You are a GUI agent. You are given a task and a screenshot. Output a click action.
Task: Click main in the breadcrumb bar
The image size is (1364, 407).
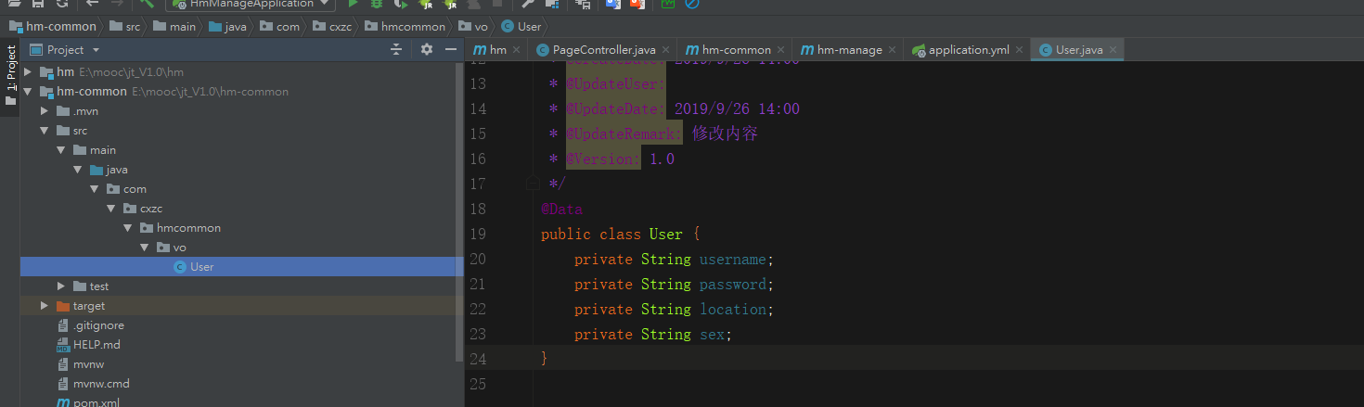[174, 26]
